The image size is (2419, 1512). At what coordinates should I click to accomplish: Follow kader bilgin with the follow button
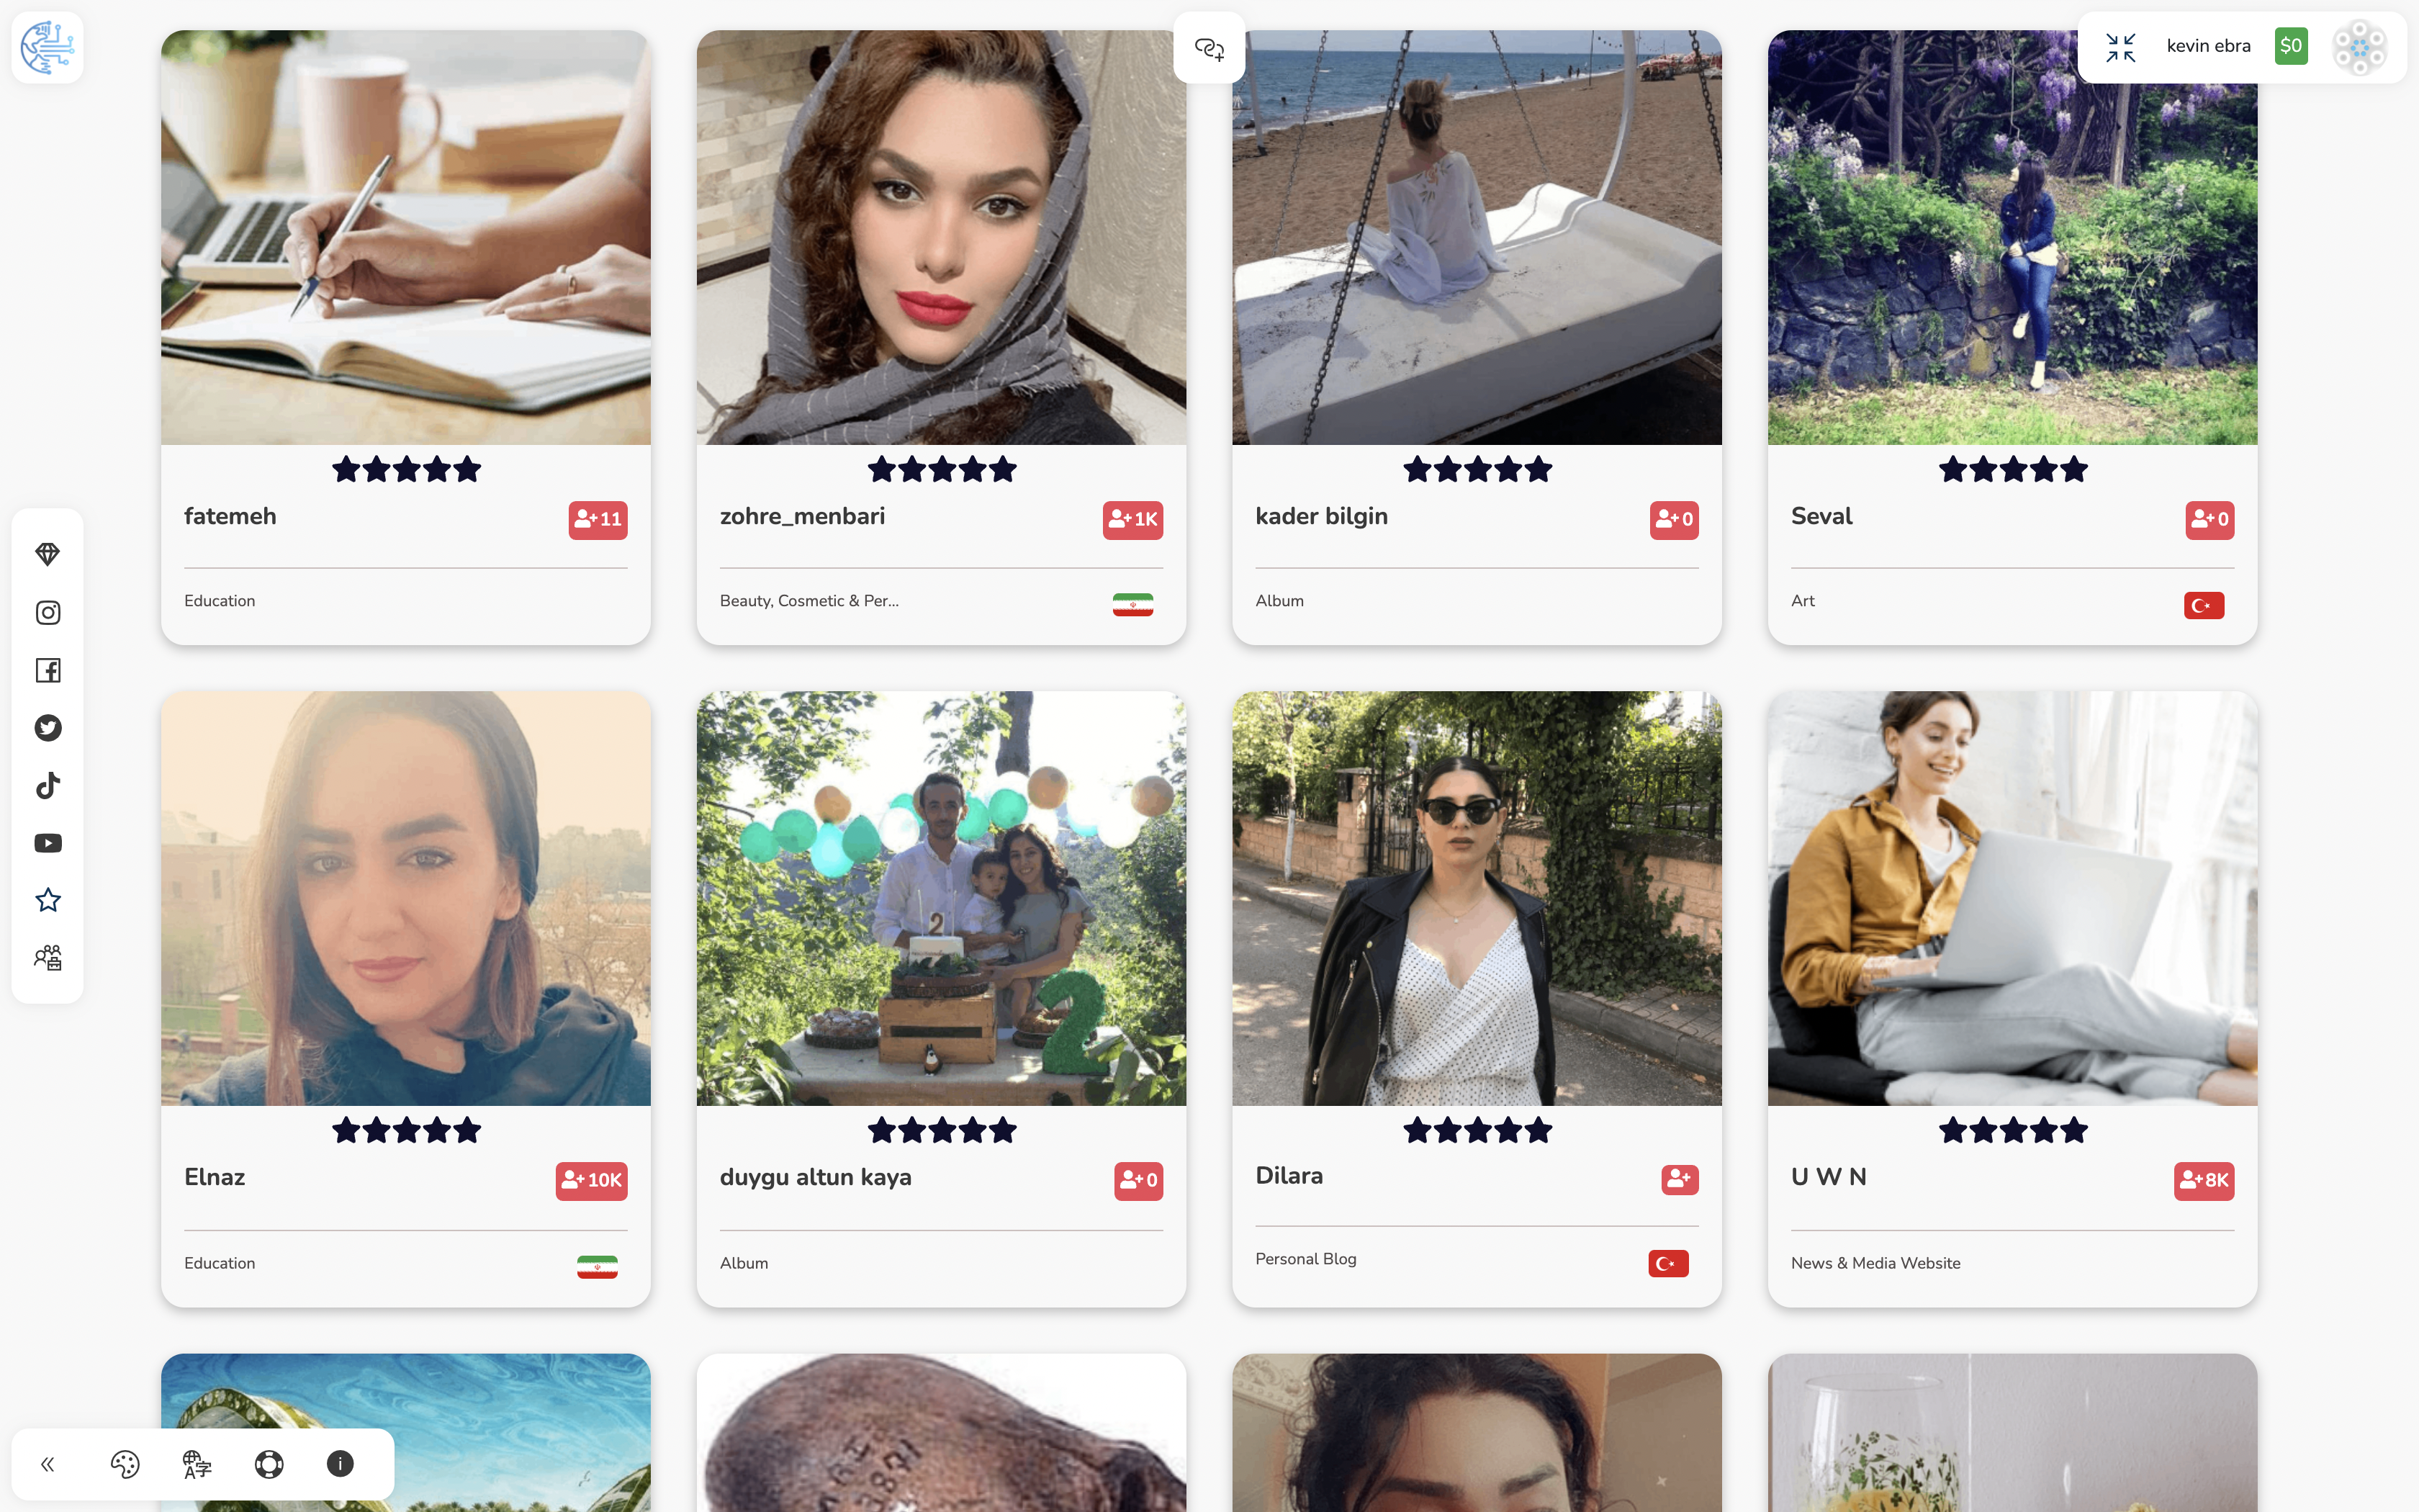1675,519
